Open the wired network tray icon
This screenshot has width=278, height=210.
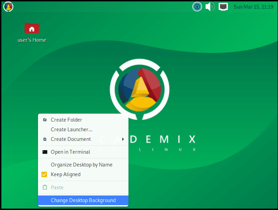pos(223,7)
